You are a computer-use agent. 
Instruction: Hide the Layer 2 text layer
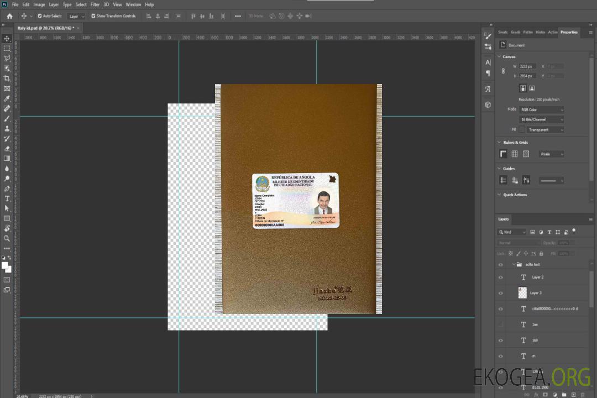pos(501,277)
